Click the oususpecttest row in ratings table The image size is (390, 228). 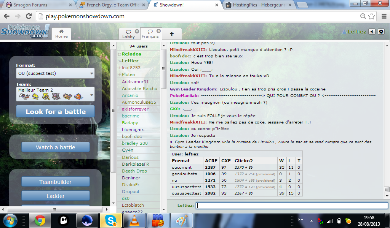[236, 193]
